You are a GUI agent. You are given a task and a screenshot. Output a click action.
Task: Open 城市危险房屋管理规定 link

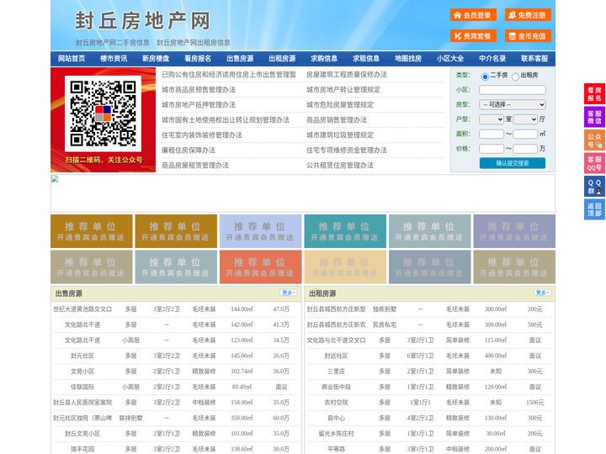340,104
